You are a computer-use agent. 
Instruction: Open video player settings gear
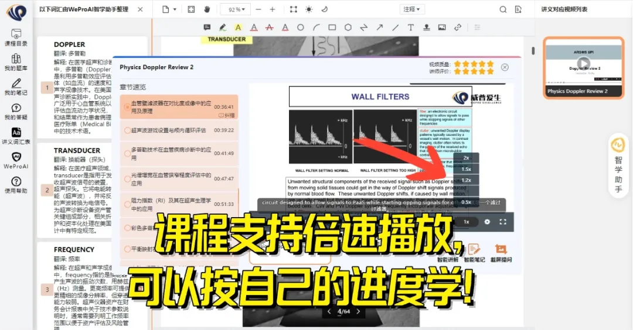487,222
